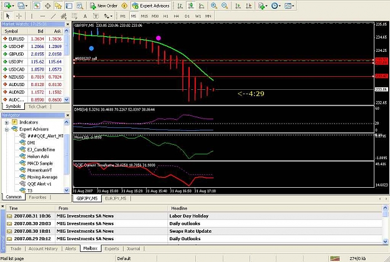Select the crosshair cursor tool
Screen dimensions: 390x262
coord(19,16)
